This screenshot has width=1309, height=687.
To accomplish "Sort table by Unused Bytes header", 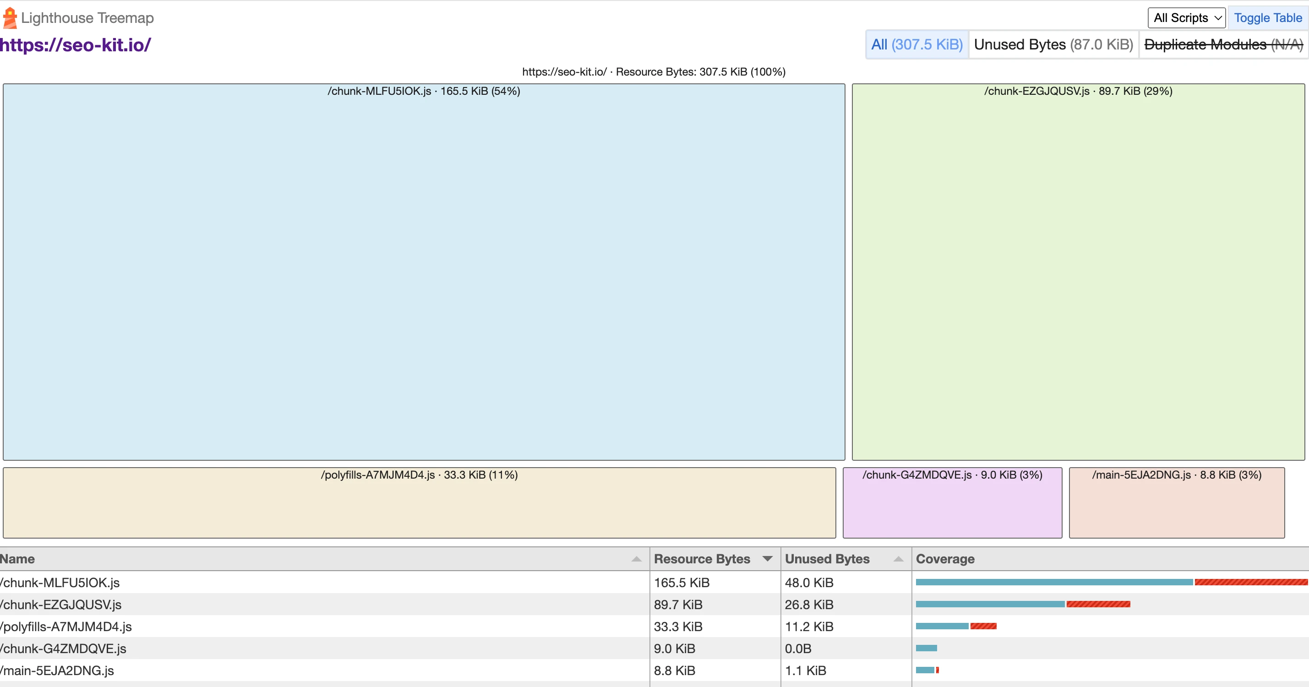I will click(846, 559).
